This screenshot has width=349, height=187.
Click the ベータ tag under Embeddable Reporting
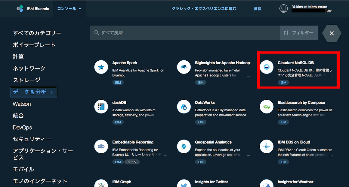tap(132, 162)
